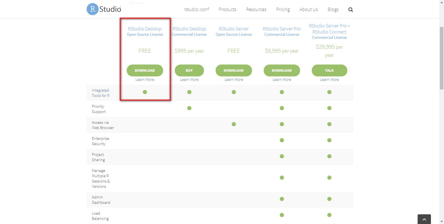Click Learn More under RStudio Server Pro
The width and height of the screenshot is (444, 224).
pyautogui.click(x=282, y=79)
